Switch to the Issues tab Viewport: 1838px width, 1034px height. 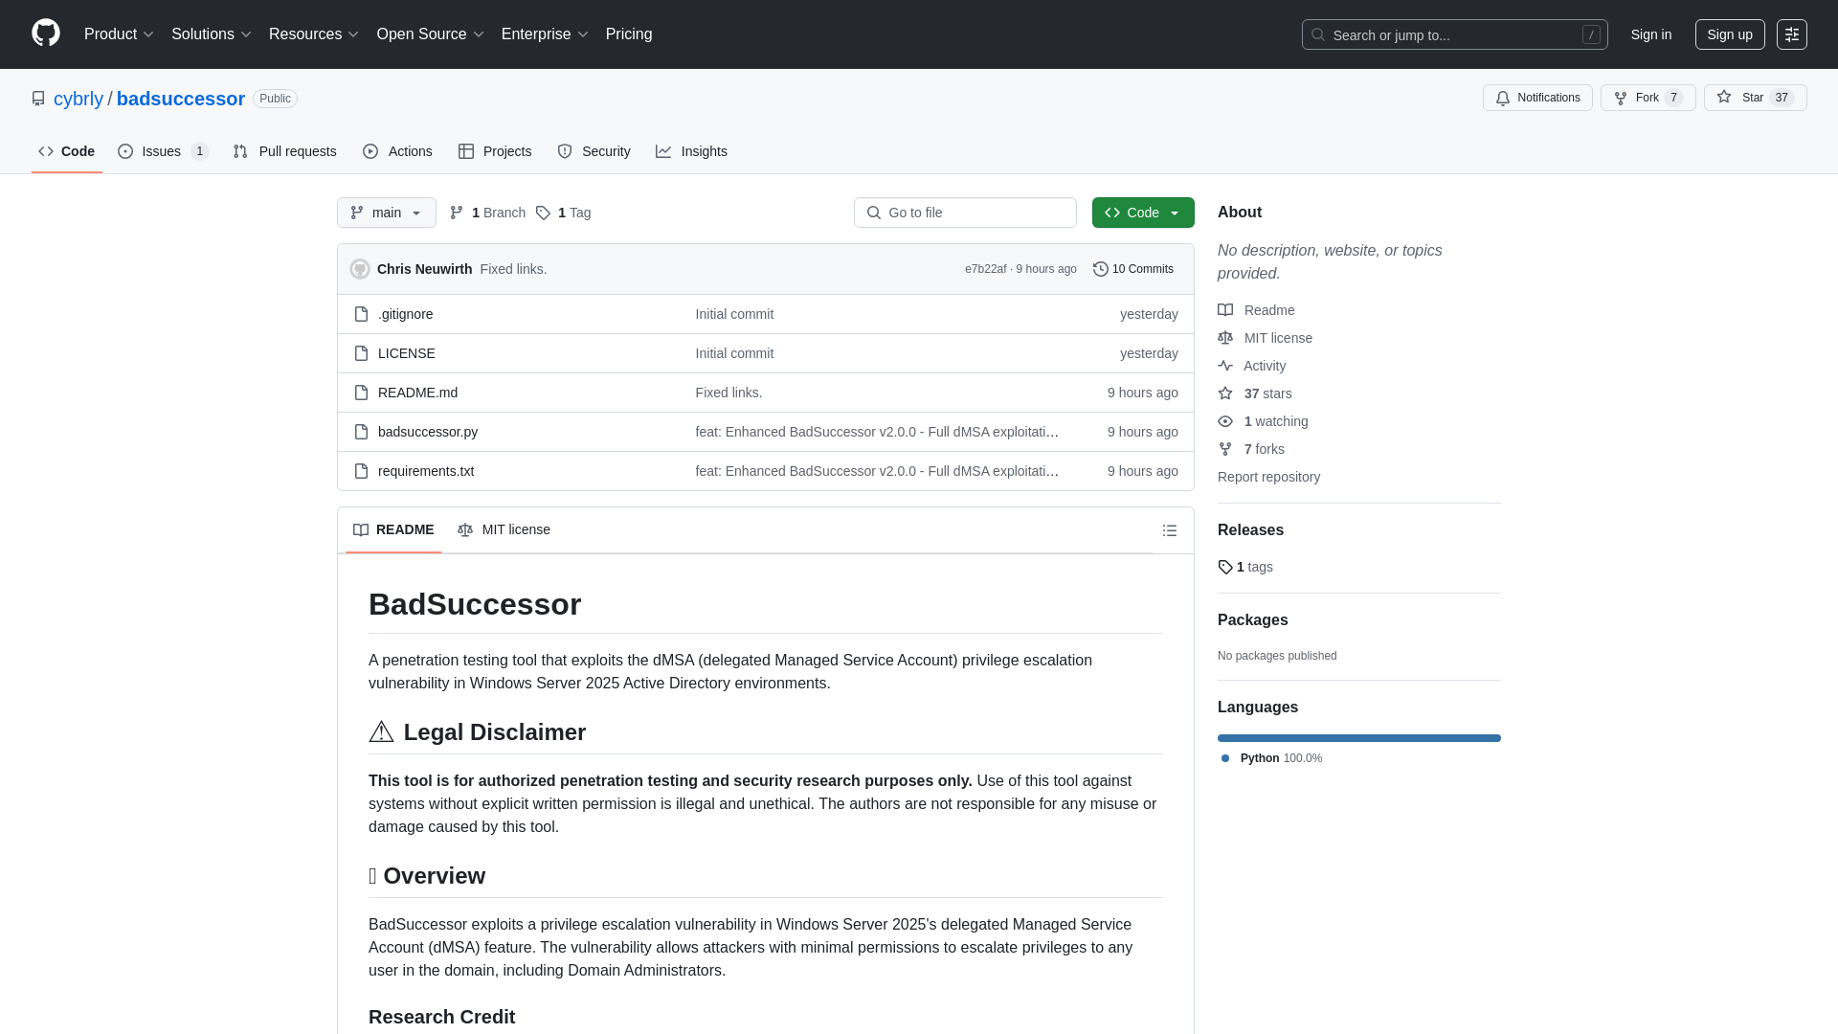click(x=163, y=151)
